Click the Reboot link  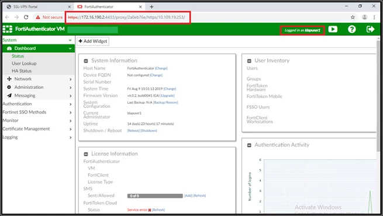(x=133, y=131)
